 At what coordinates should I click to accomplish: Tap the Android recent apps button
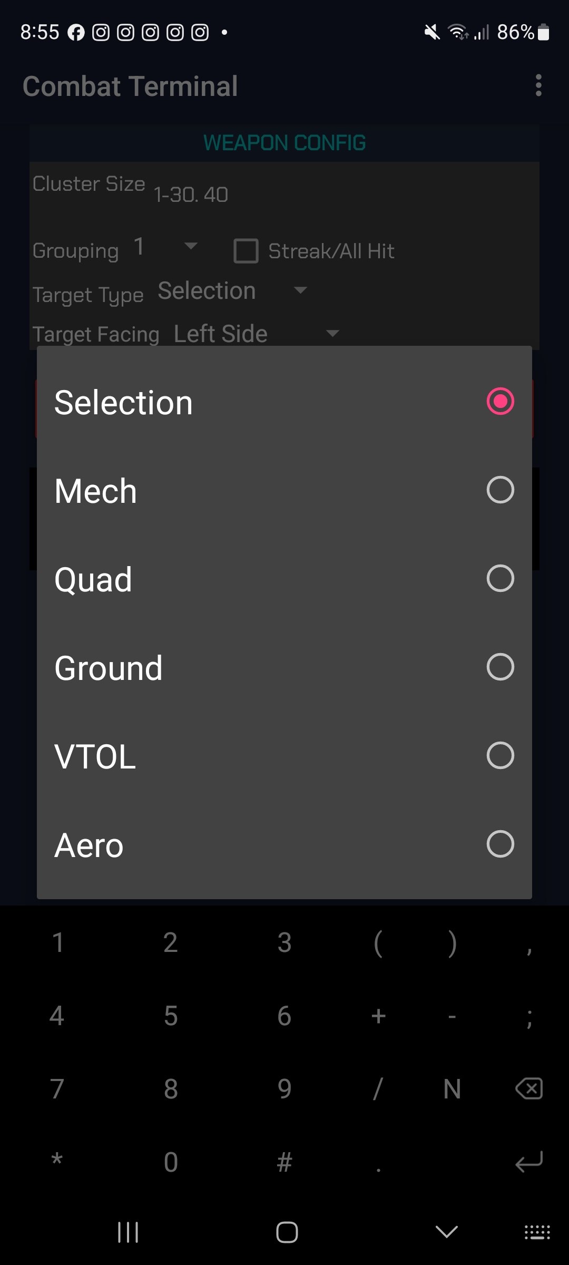[x=128, y=1232]
